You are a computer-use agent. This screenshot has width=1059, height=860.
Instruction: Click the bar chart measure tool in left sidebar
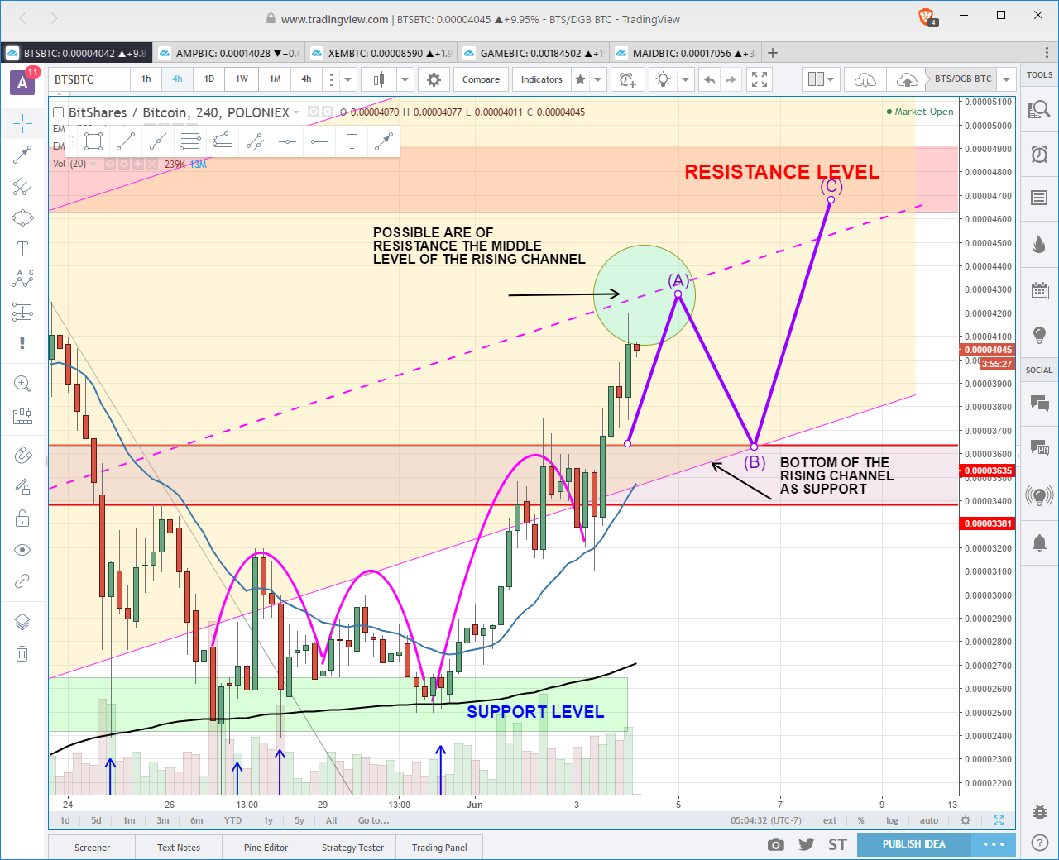(x=22, y=415)
